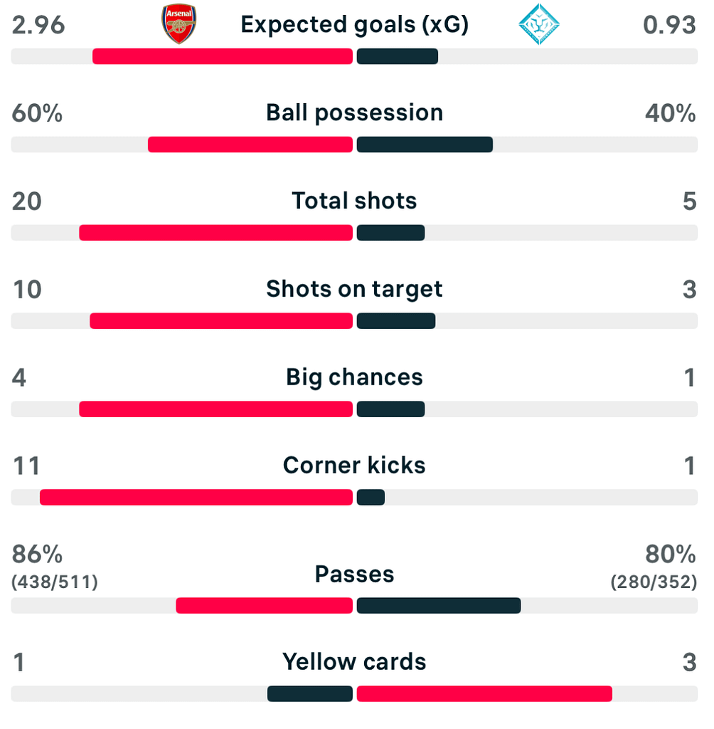Click the away team's 0.93 xG value

click(669, 25)
